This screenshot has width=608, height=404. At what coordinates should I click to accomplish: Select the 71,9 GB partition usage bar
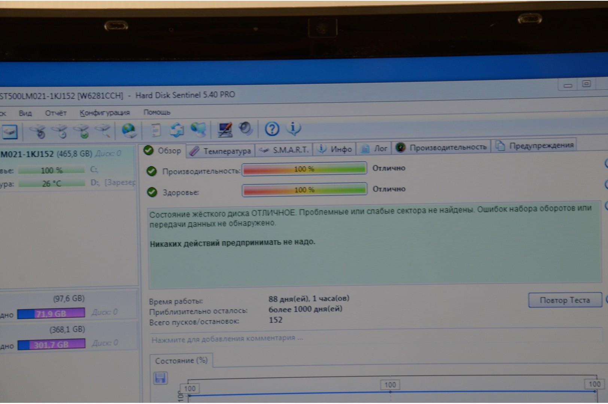(51, 313)
